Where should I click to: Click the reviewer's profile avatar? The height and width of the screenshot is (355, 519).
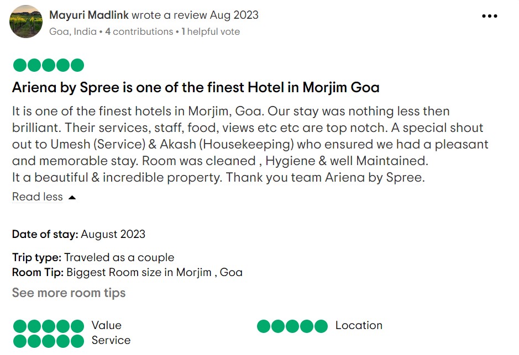coord(26,22)
